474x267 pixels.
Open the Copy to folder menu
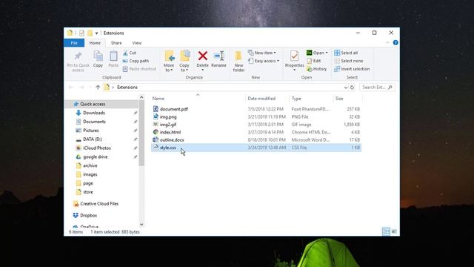(x=184, y=61)
